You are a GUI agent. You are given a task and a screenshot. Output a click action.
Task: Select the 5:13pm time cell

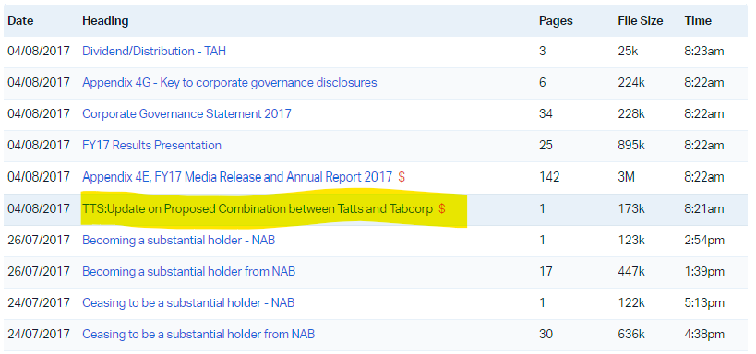point(704,302)
